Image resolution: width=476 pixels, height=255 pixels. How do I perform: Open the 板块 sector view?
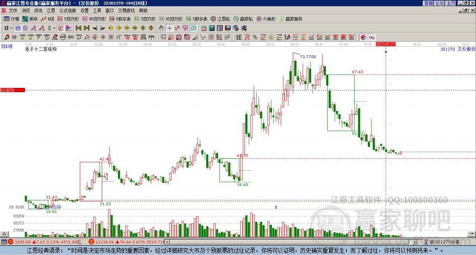click(x=30, y=19)
